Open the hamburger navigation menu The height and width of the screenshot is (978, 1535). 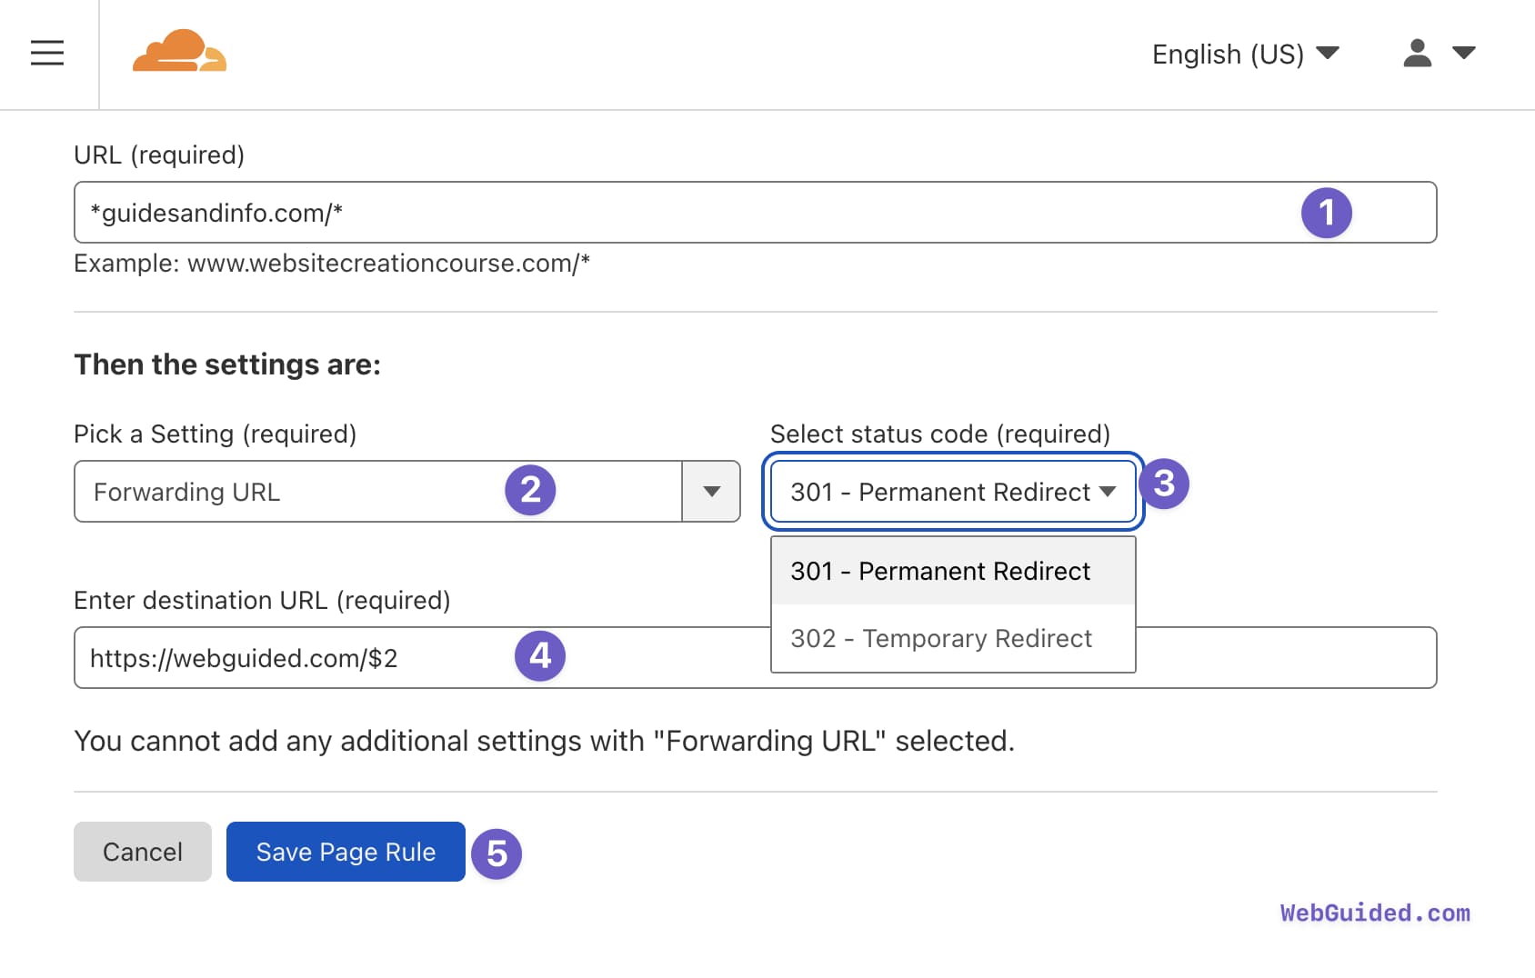pyautogui.click(x=46, y=54)
